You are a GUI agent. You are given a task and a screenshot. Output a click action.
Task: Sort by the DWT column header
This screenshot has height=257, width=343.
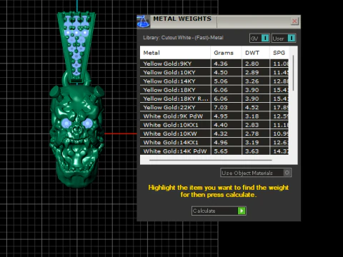point(256,53)
